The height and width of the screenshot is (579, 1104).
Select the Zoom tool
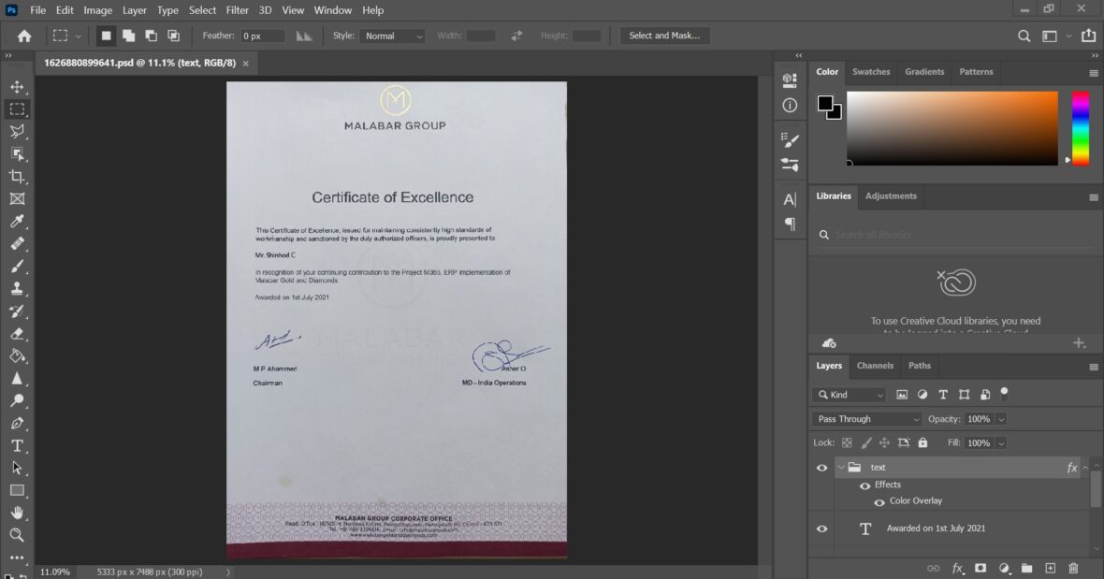17,535
